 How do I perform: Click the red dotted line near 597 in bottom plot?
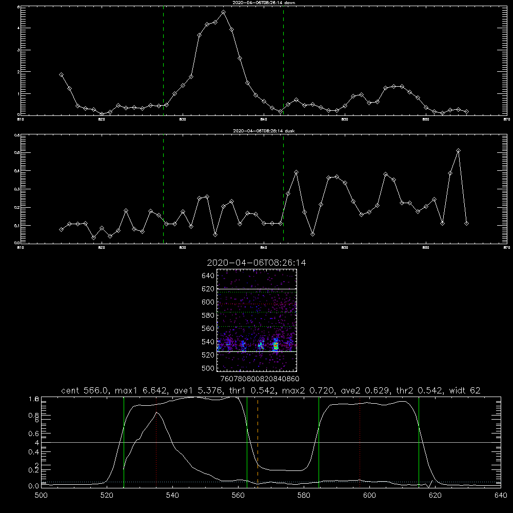[x=360, y=442]
